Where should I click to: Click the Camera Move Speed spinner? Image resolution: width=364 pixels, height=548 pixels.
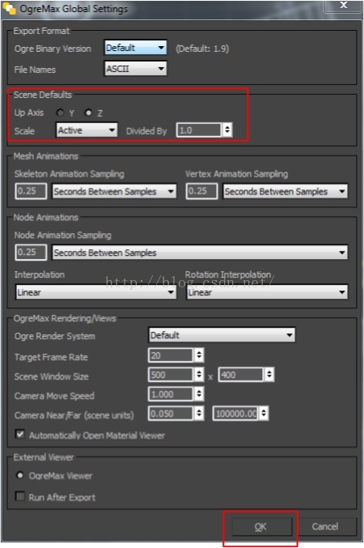point(199,394)
